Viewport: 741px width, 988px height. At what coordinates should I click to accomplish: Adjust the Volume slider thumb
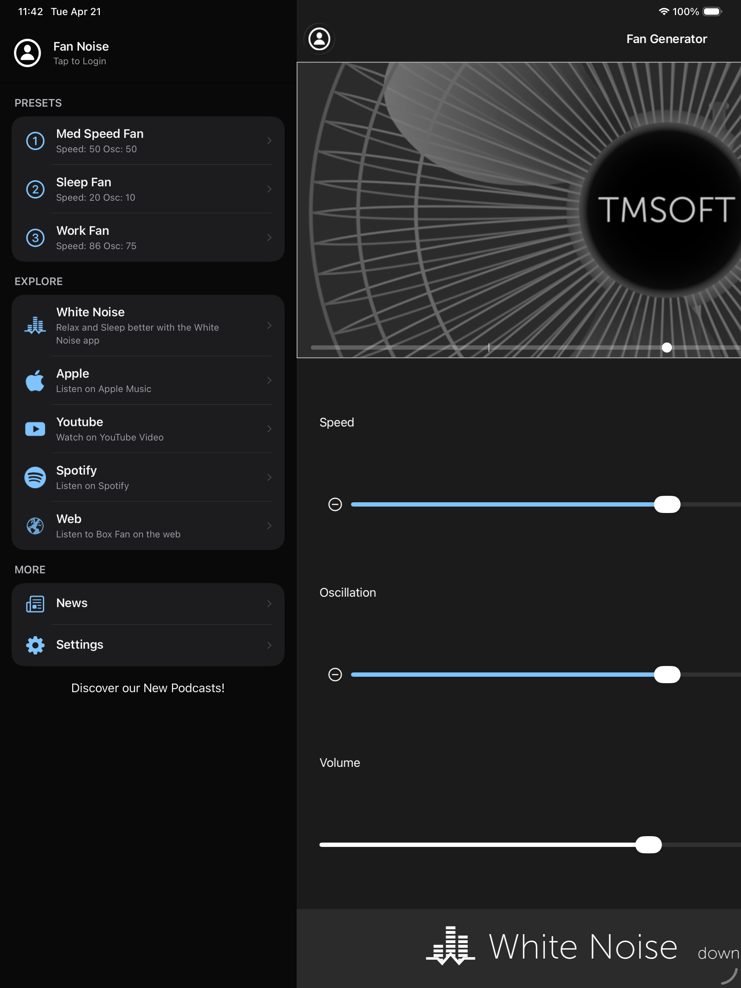click(648, 845)
